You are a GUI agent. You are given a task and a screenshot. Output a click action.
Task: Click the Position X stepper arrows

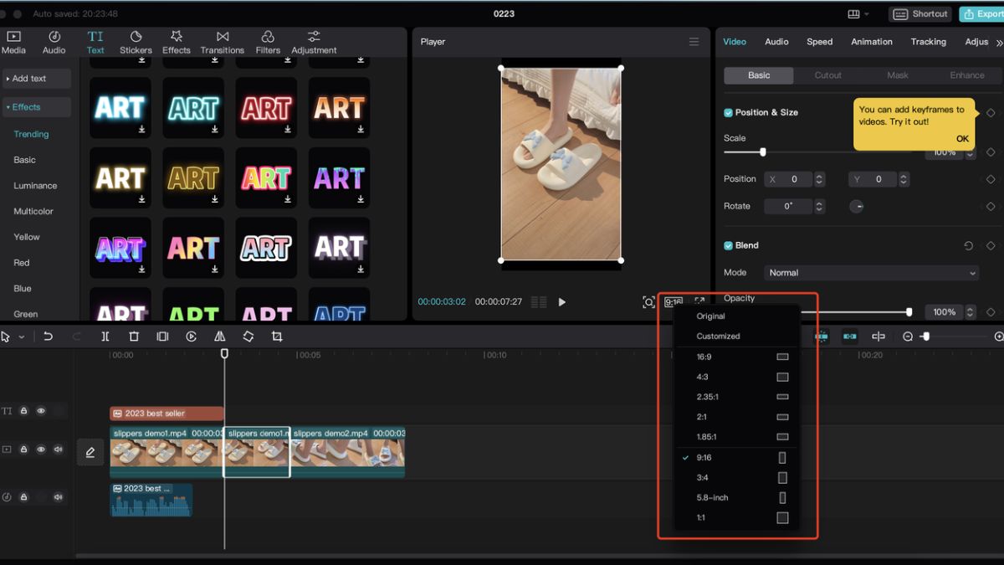pos(820,179)
